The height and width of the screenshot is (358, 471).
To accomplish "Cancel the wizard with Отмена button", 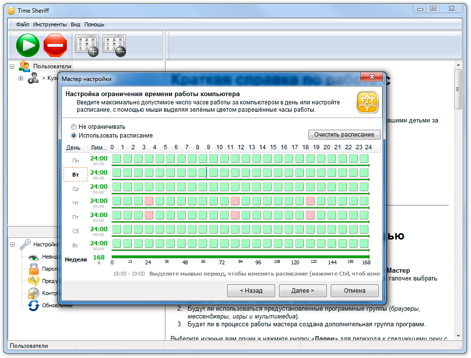I will pyautogui.click(x=354, y=291).
